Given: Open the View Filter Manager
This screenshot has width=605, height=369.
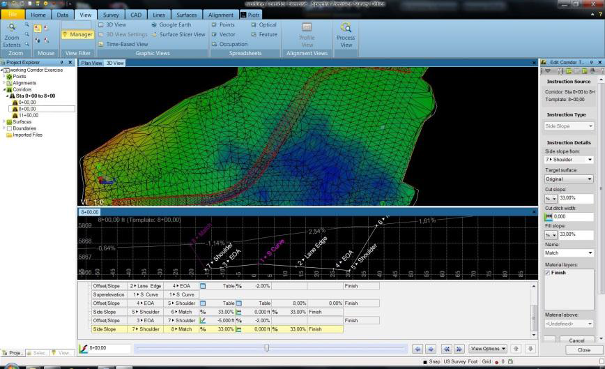Looking at the screenshot, I should coord(77,34).
